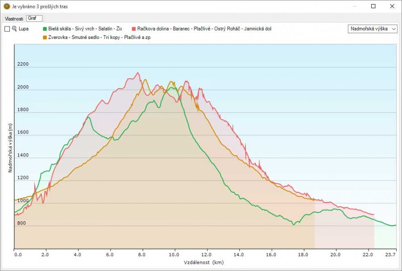This screenshot has height=271, width=402.
Task: Select the Graf tab
Action: click(32, 18)
